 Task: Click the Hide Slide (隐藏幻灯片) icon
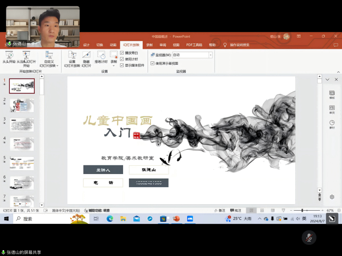pos(86,57)
